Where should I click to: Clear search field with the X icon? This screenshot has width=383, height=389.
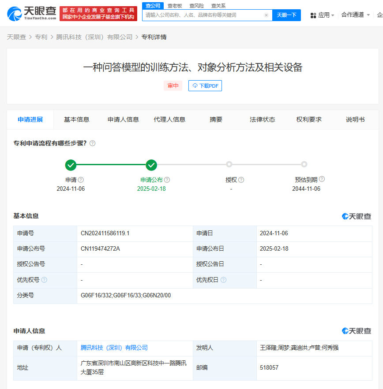[x=266, y=15]
